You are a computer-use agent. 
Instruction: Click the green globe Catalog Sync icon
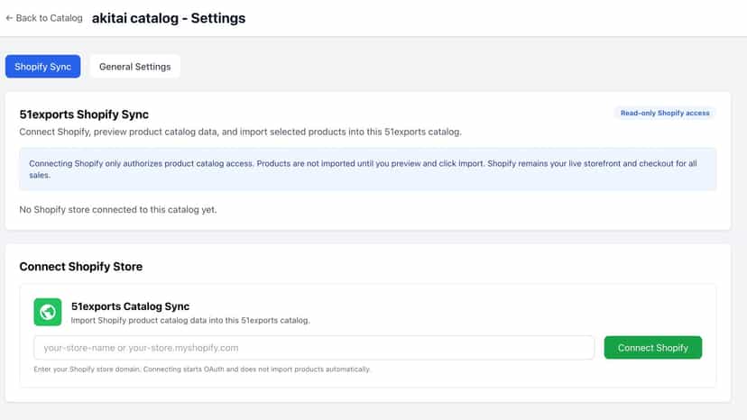[x=48, y=312]
